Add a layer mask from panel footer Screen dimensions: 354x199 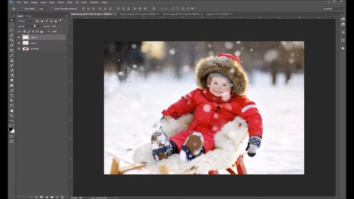(41, 197)
